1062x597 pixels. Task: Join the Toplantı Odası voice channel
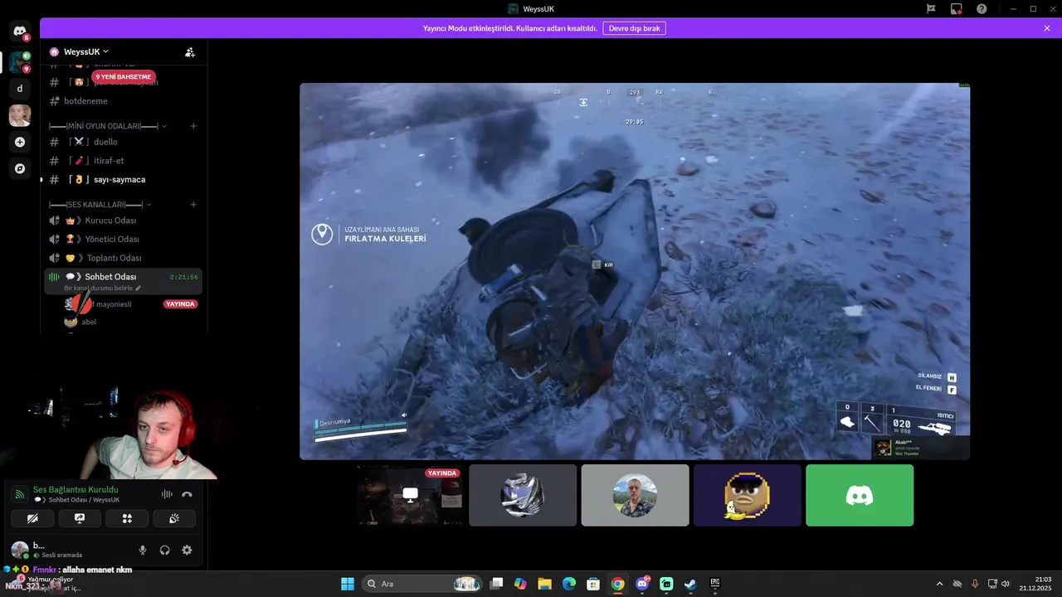(123, 258)
